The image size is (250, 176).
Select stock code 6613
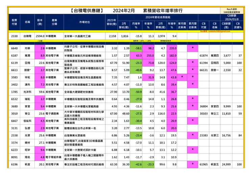coord(14,70)
